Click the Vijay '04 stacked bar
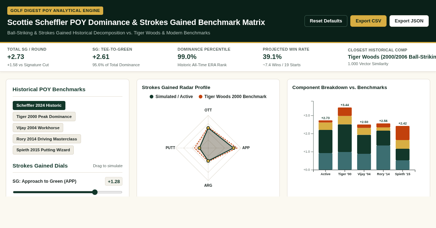436x228 pixels. pos(364,147)
